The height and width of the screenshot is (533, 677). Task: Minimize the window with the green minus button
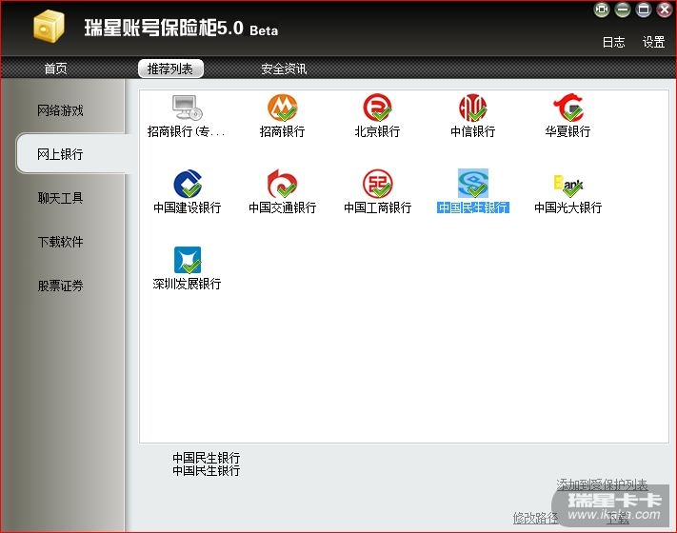(622, 10)
